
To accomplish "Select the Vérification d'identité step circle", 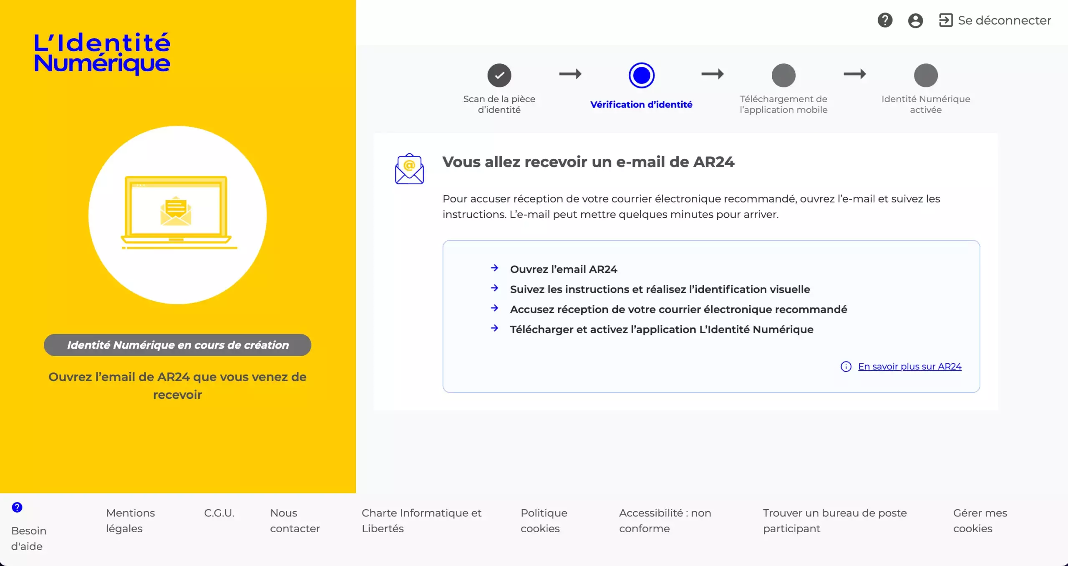I will pos(641,75).
